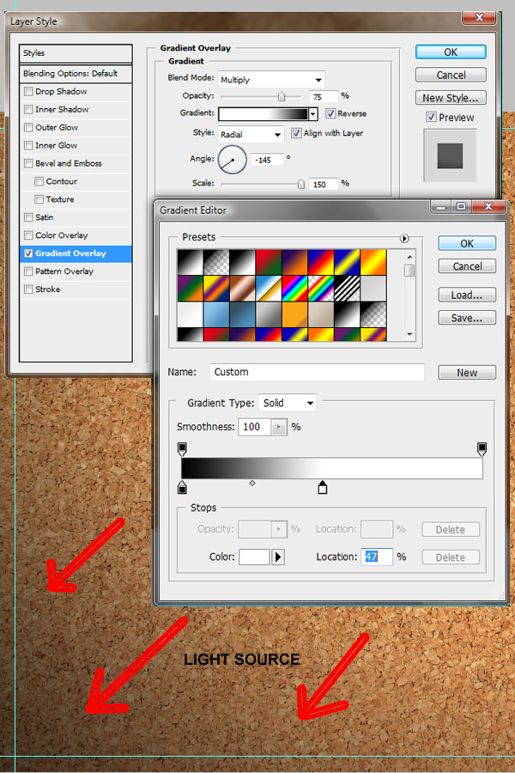
Task: Open the Blend Mode dropdown
Action: [271, 80]
